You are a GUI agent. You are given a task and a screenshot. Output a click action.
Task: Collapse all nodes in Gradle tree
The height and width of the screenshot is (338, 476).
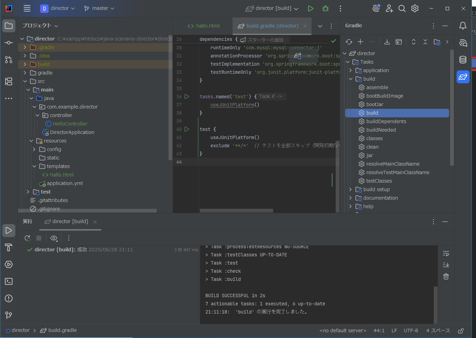point(425,41)
